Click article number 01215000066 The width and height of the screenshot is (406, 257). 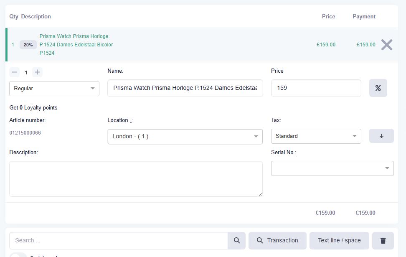[25, 133]
